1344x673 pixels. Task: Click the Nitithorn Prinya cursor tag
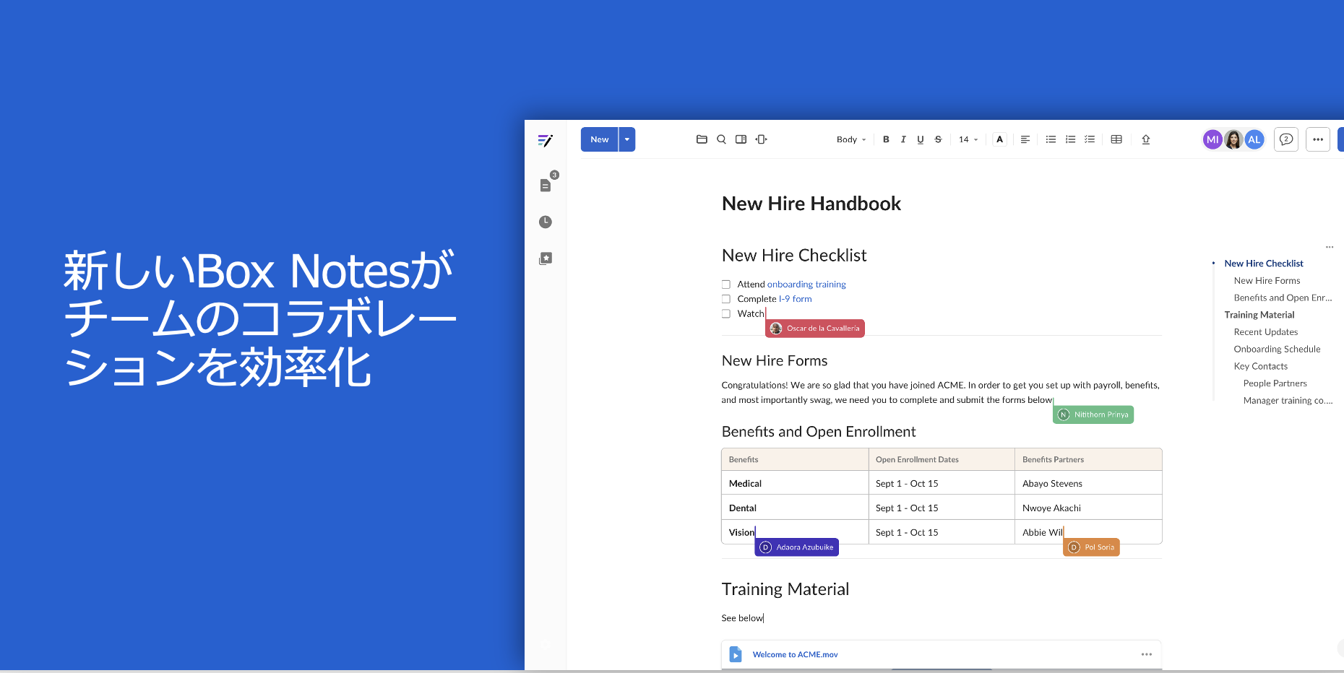pos(1093,414)
